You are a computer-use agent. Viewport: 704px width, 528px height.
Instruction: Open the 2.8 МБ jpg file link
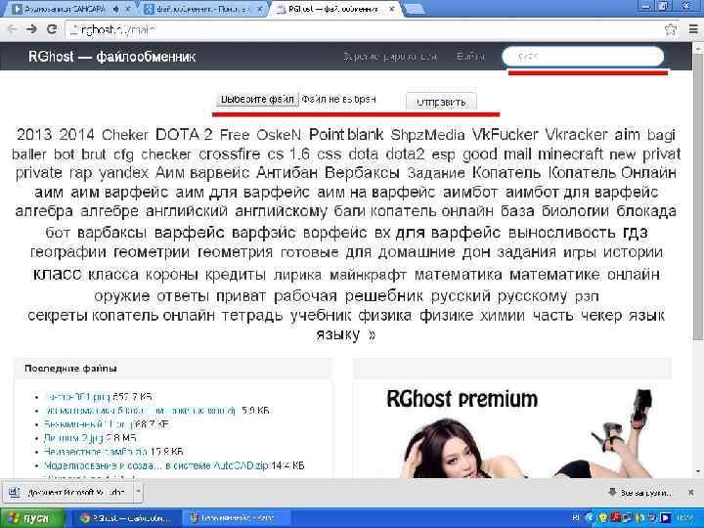(73, 438)
